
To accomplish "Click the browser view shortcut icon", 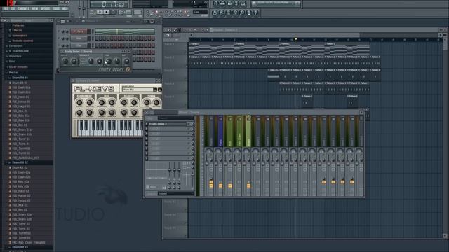I will 236,3.
